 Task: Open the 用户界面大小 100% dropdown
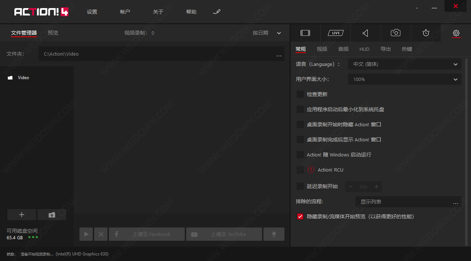click(405, 79)
